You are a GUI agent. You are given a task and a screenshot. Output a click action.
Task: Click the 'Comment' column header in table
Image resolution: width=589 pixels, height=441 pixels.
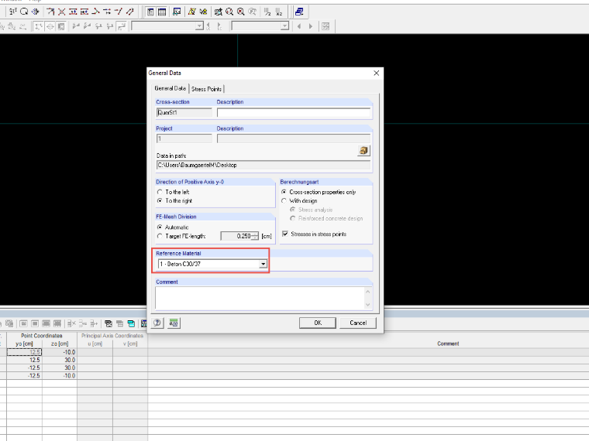(x=448, y=344)
